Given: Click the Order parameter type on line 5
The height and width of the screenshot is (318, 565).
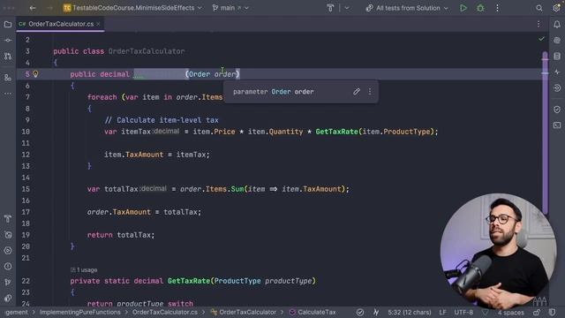Looking at the screenshot, I should pyautogui.click(x=200, y=74).
